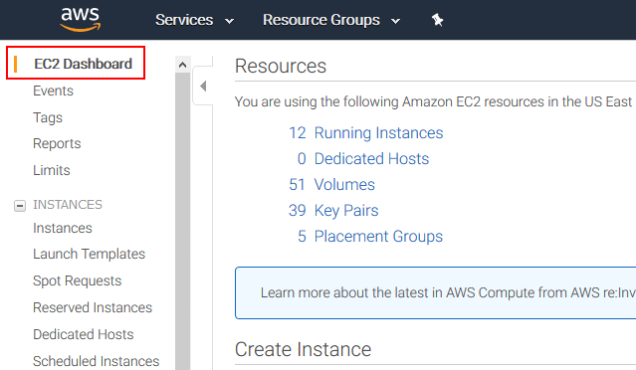Open Events in the sidebar
Screen dimensions: 636x370
pyautogui.click(x=53, y=91)
